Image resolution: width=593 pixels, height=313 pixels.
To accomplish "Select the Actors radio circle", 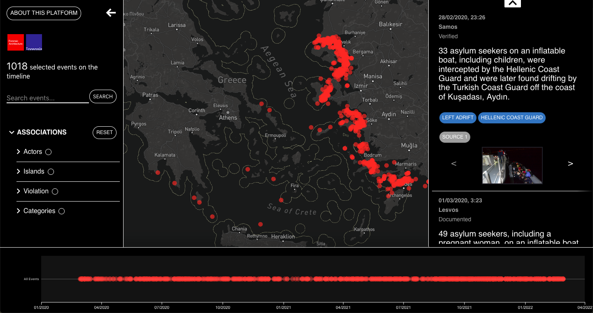I will [48, 152].
